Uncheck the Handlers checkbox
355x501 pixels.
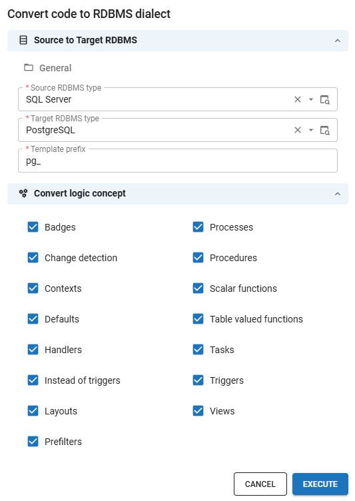coord(33,350)
